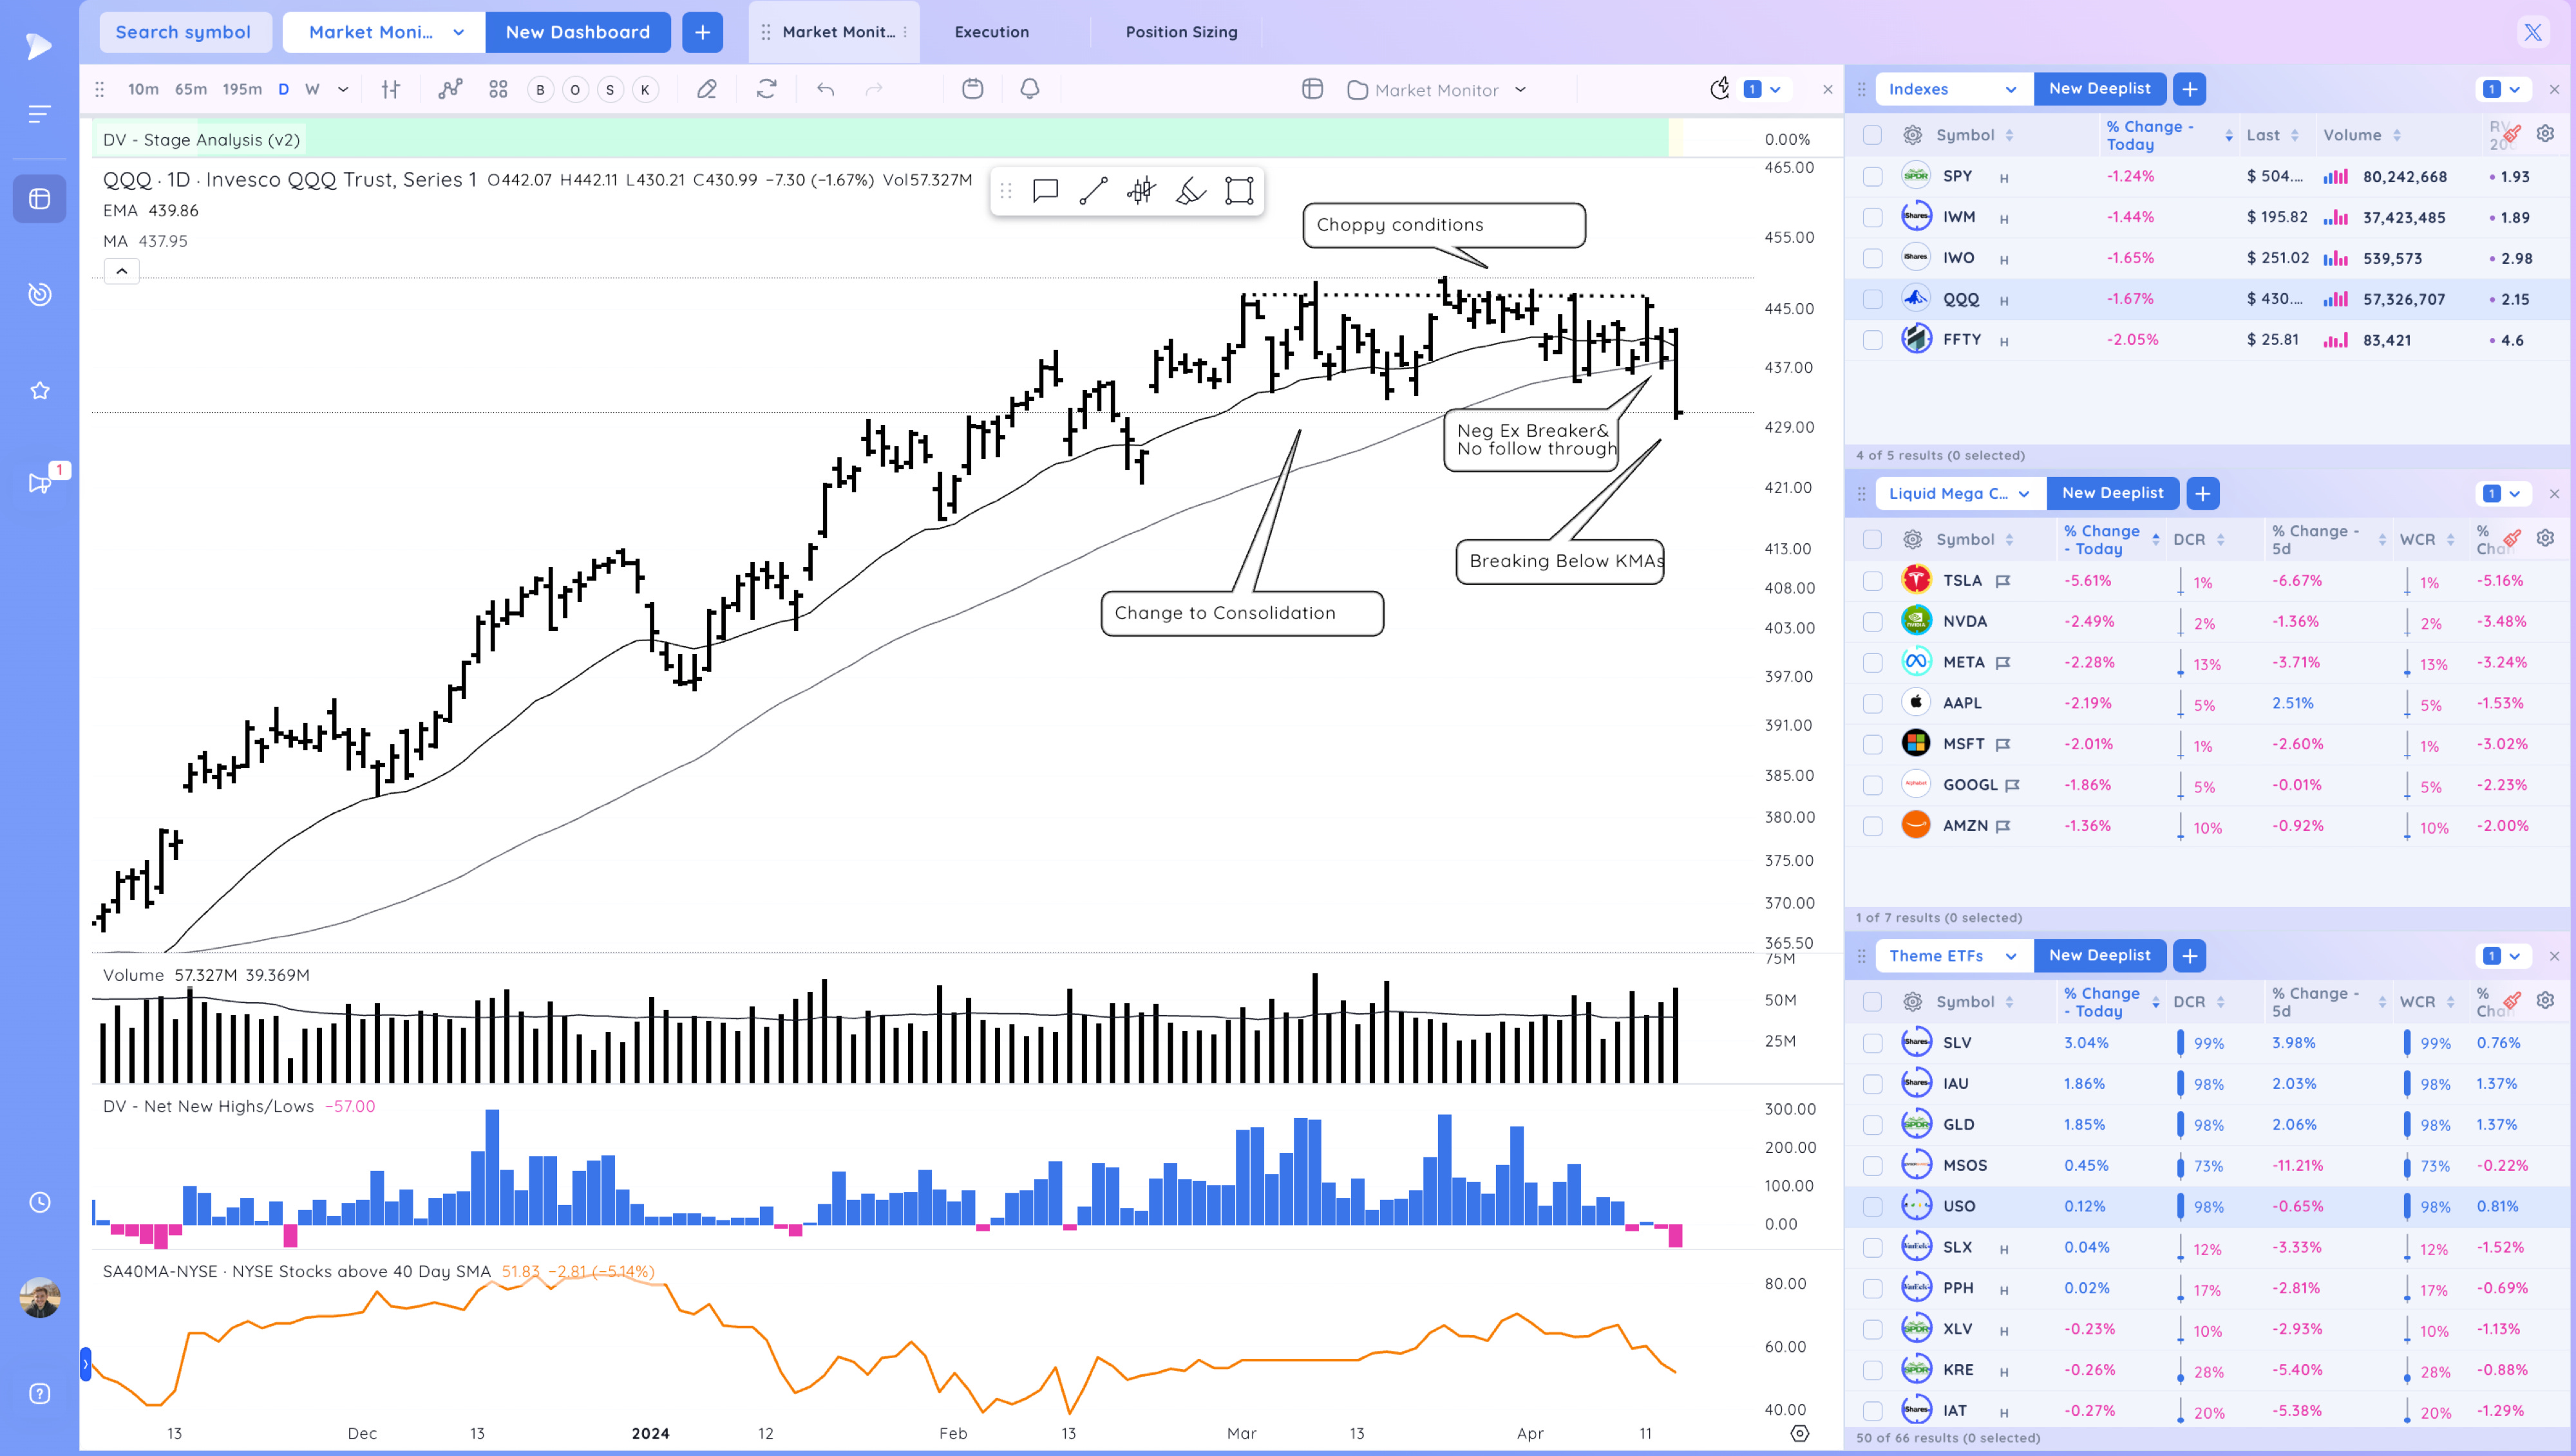Open the help question mark icon
This screenshot has height=1456, width=2576.
point(40,1394)
